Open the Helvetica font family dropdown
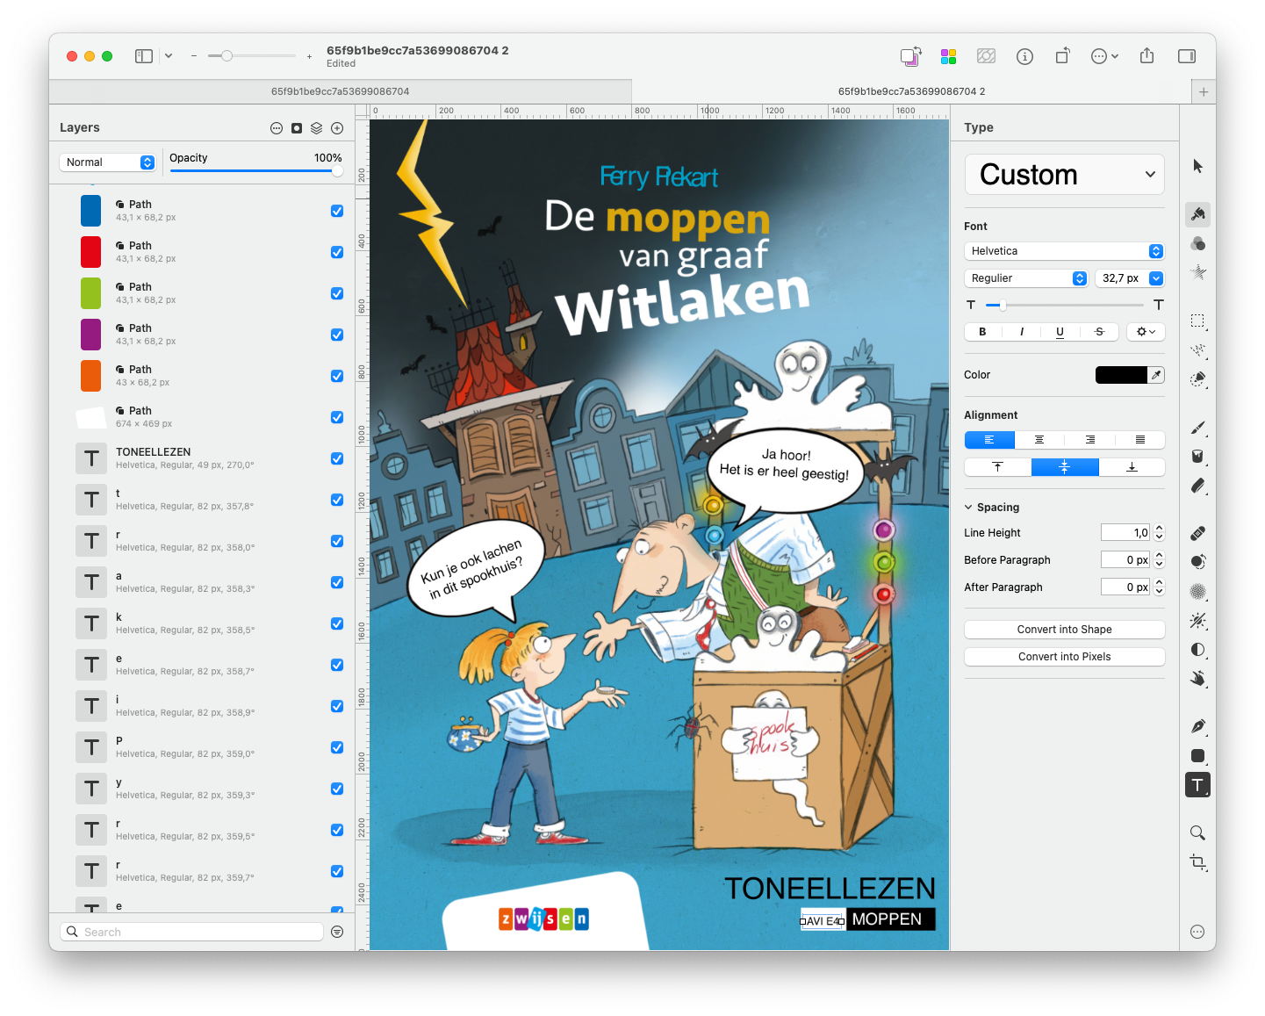 1064,251
